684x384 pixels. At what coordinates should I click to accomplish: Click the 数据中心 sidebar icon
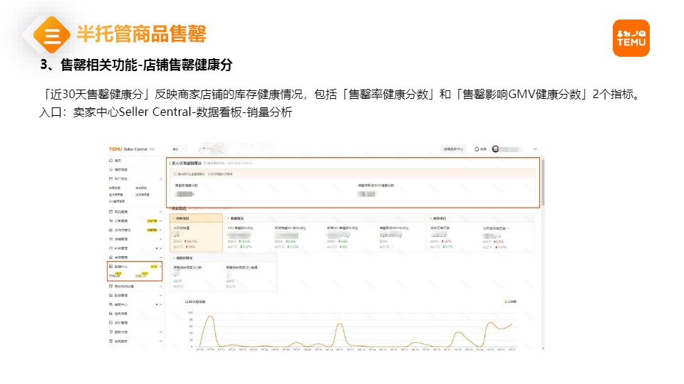click(x=110, y=266)
